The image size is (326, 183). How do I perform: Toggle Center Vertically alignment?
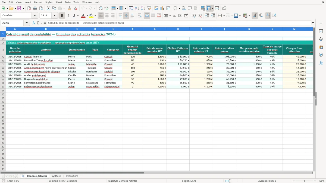(x=126, y=16)
